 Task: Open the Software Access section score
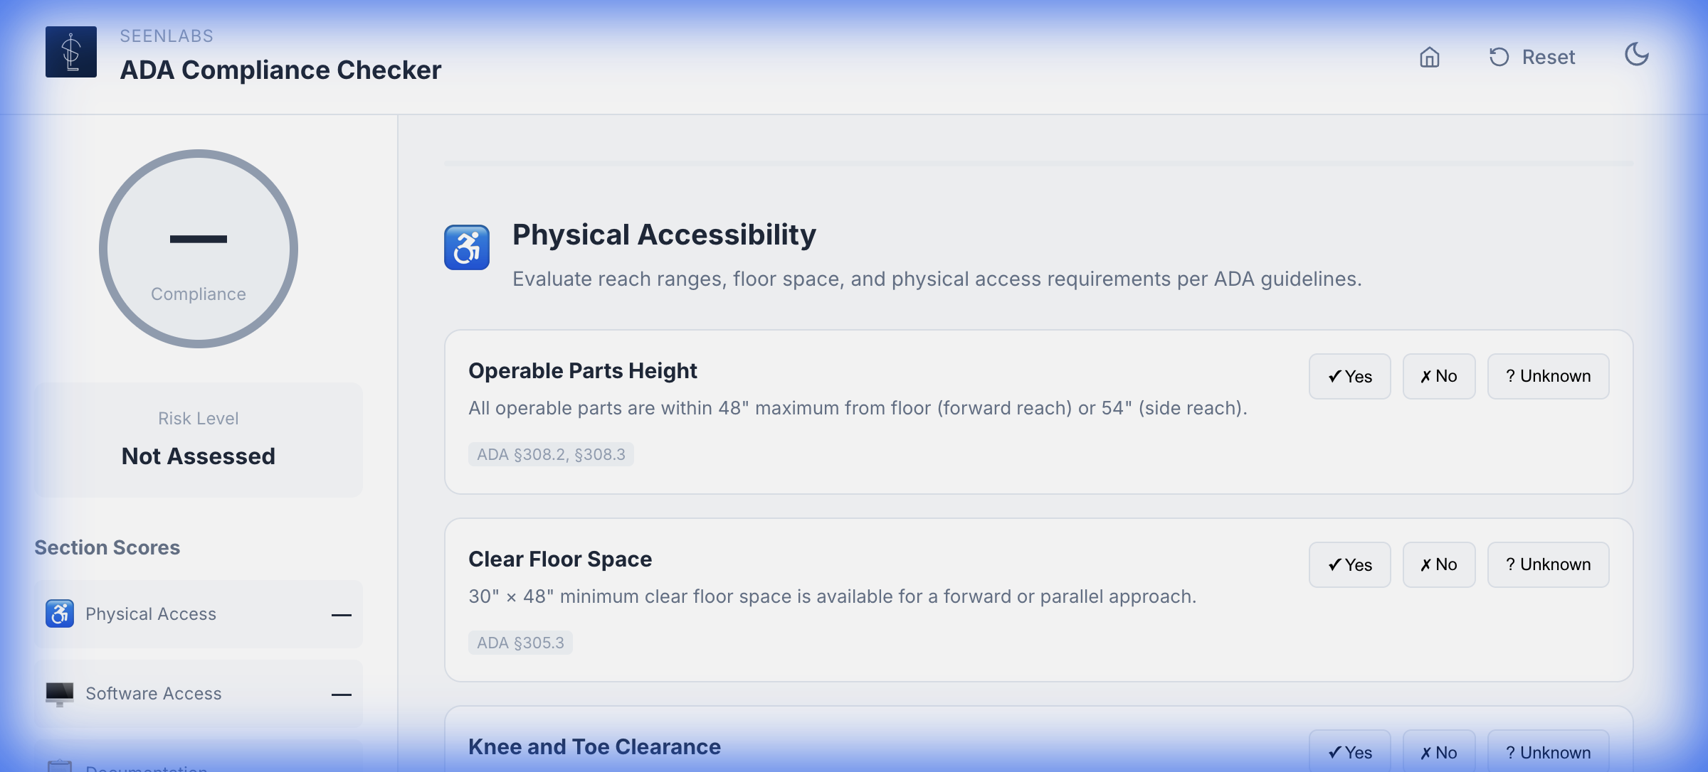[199, 694]
